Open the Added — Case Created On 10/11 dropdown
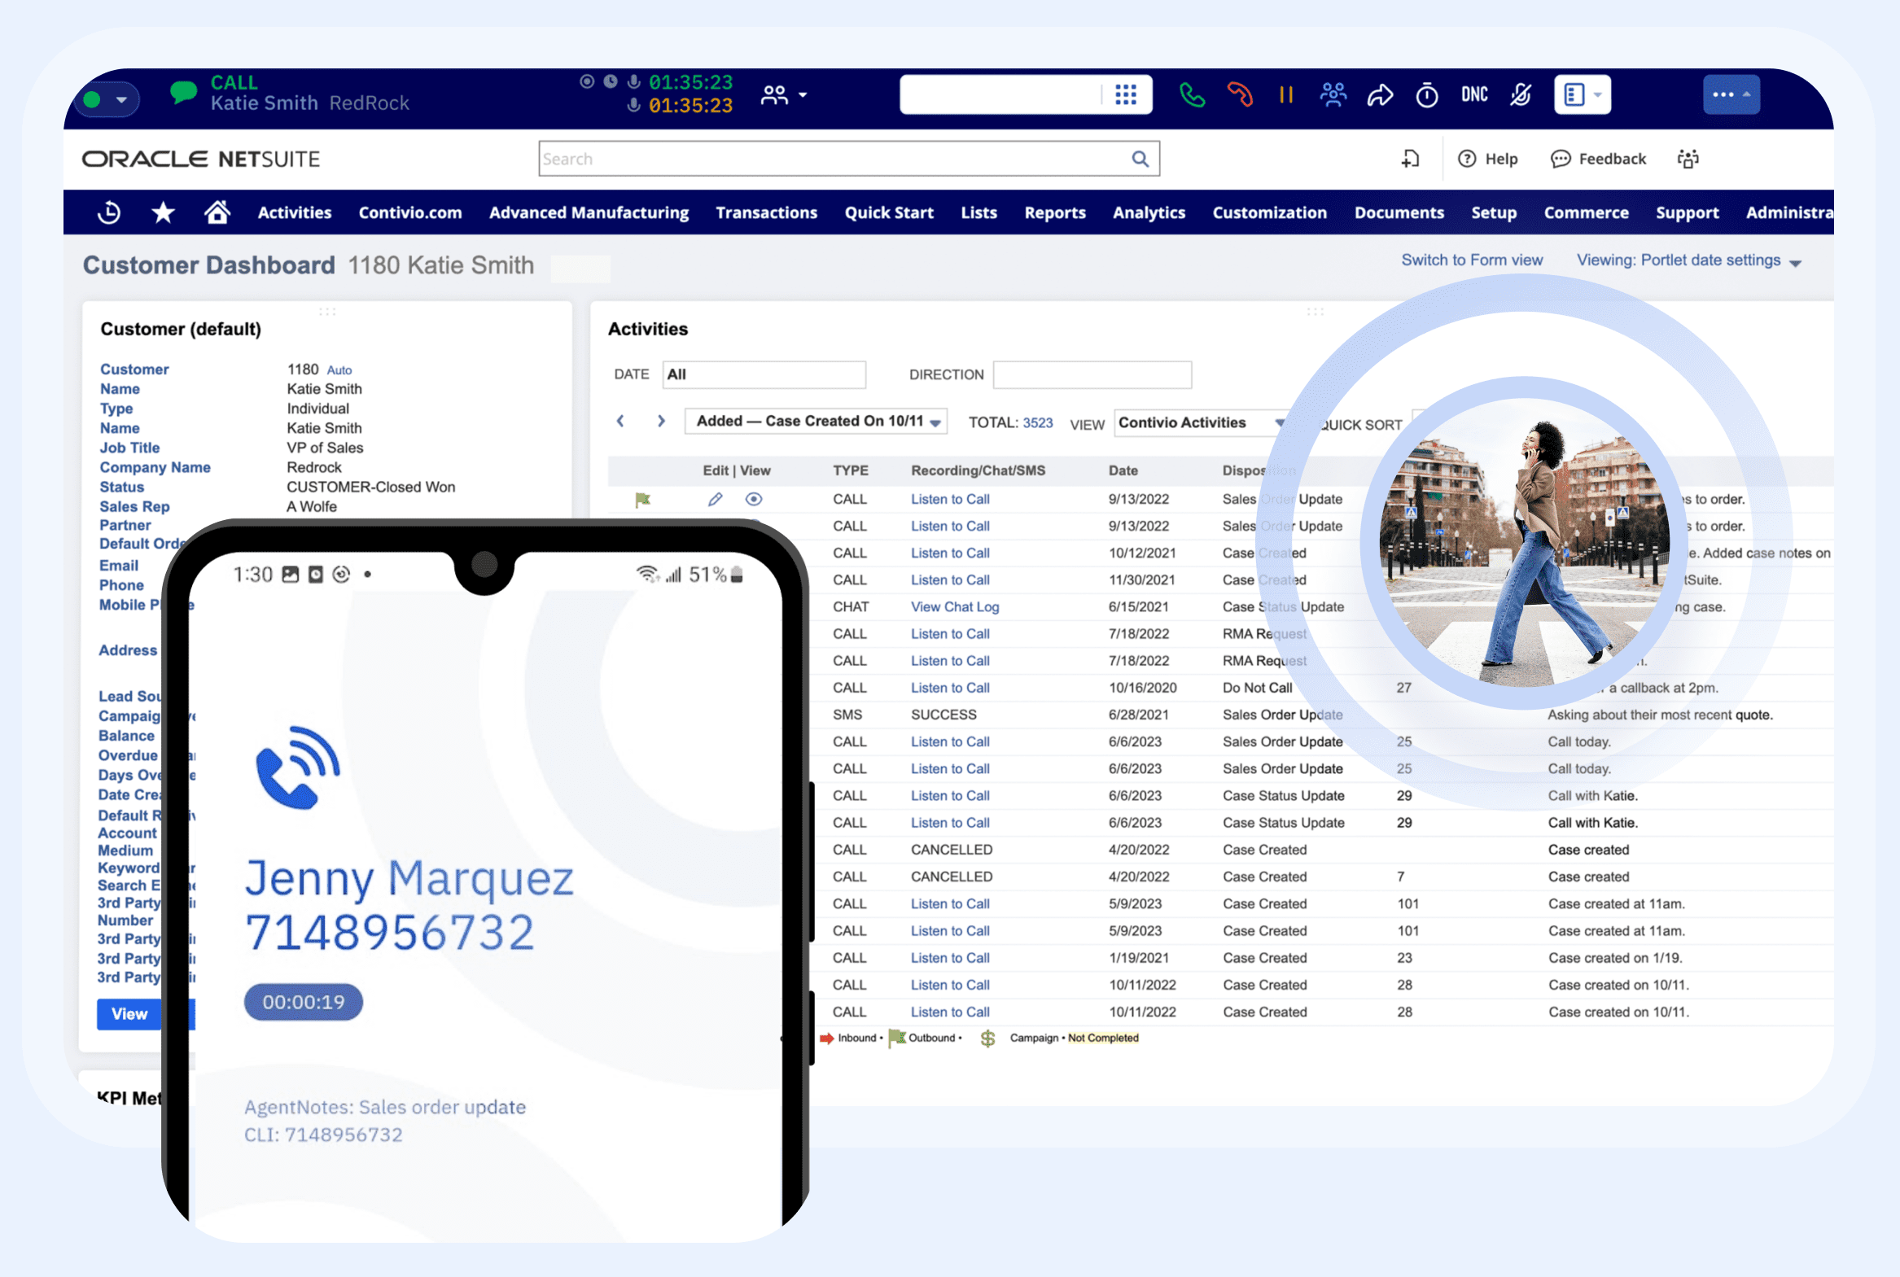The image size is (1900, 1277). (x=816, y=421)
